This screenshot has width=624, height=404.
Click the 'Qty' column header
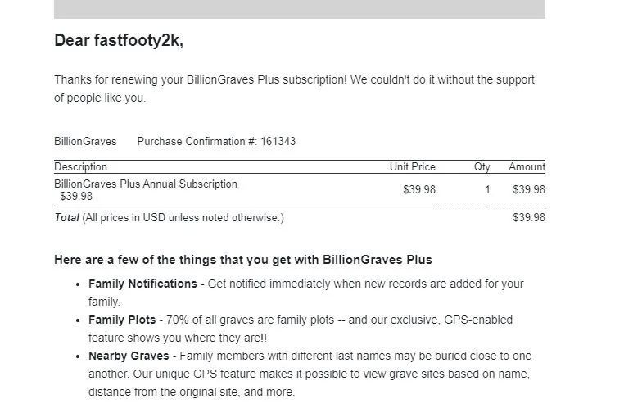pyautogui.click(x=482, y=167)
